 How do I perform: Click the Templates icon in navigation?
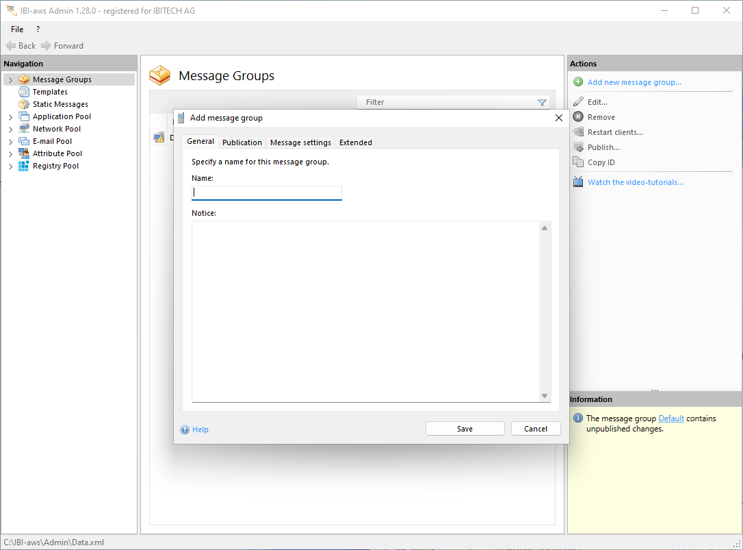coord(25,92)
